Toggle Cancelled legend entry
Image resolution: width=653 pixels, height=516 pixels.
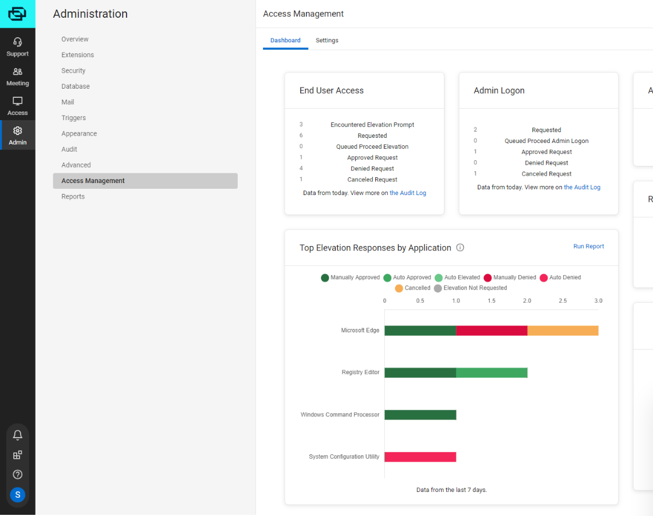coord(412,288)
